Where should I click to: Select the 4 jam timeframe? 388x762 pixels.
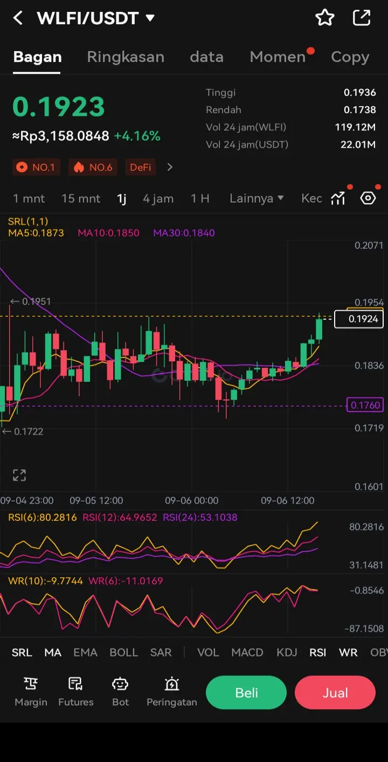[158, 199]
